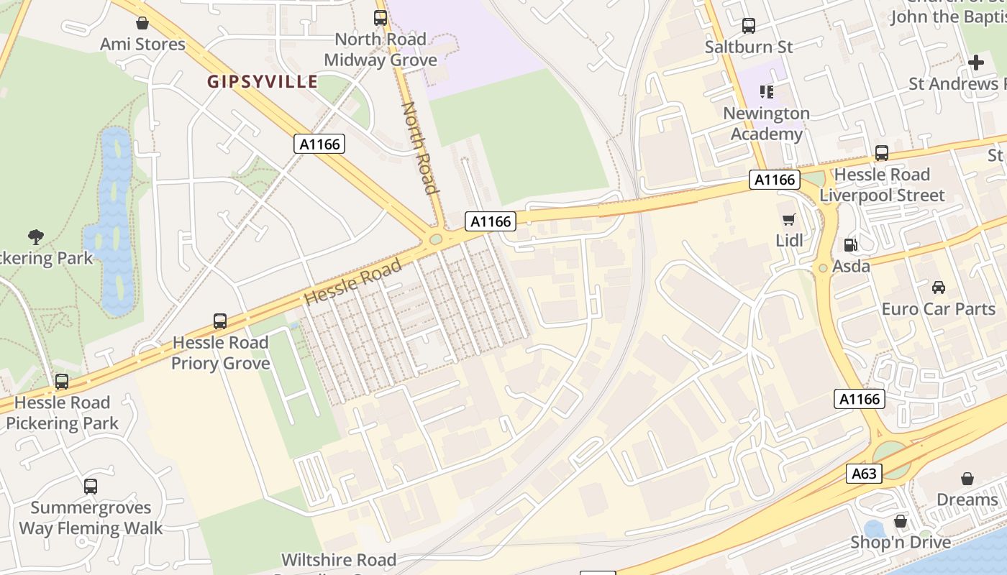1007x575 pixels.
Task: Click the Saltburn St bus stop icon
Action: (x=749, y=26)
